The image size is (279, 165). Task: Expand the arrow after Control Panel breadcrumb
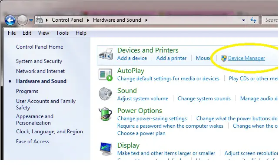pyautogui.click(x=88, y=20)
